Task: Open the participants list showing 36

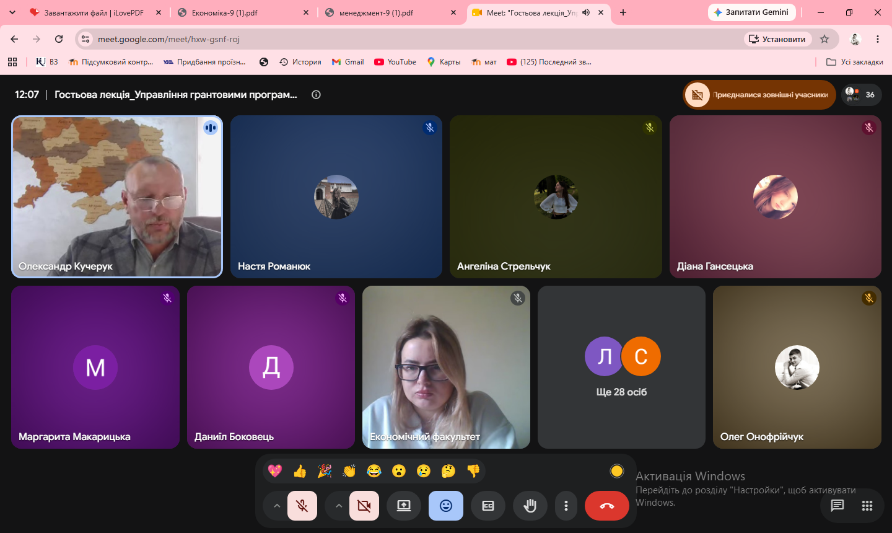Action: click(861, 95)
